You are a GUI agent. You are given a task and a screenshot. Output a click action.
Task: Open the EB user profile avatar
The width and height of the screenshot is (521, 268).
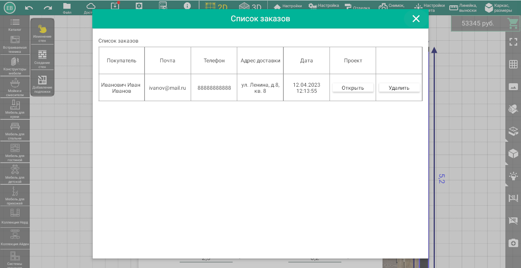pyautogui.click(x=10, y=8)
